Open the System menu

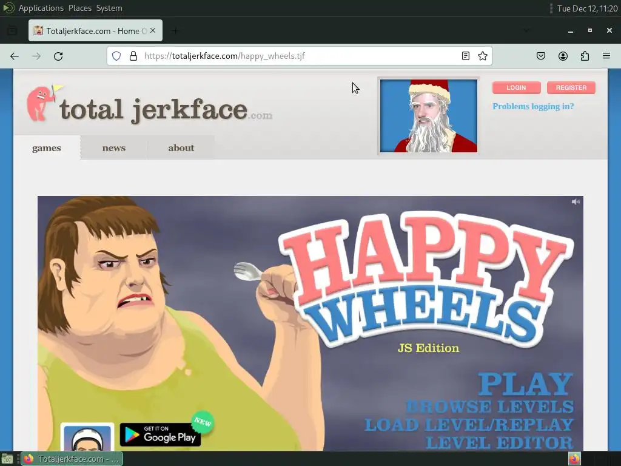(x=109, y=8)
